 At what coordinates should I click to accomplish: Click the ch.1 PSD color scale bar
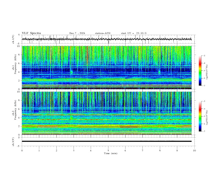(200, 71)
